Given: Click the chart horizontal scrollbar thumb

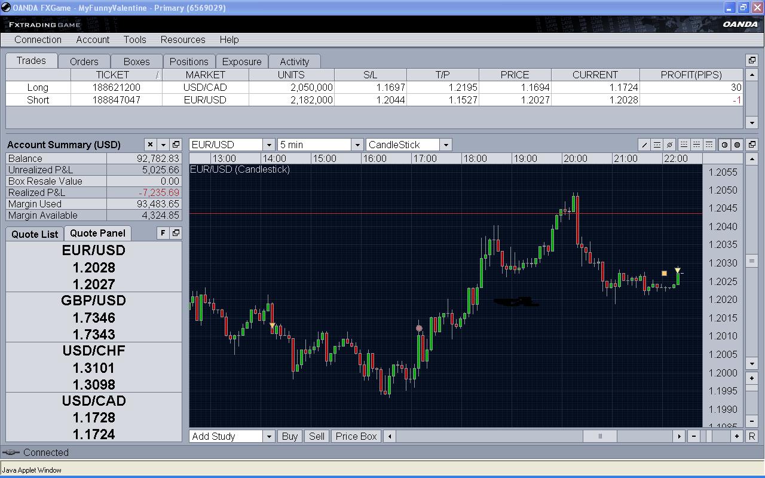Looking at the screenshot, I should [600, 436].
